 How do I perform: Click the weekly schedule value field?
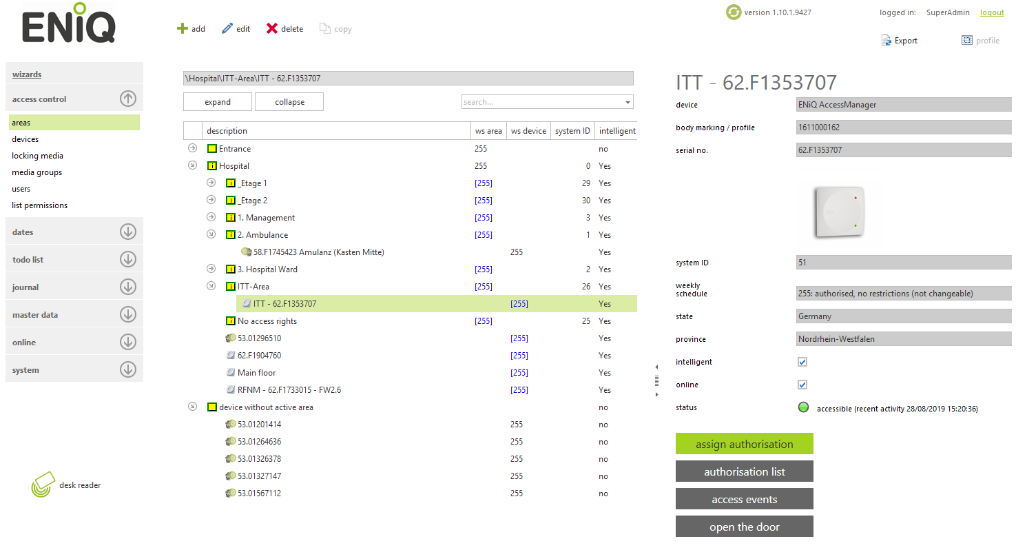click(903, 292)
